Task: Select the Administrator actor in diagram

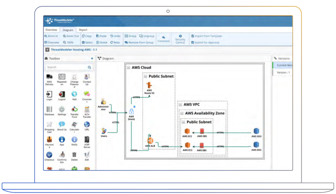Action: (x=103, y=101)
